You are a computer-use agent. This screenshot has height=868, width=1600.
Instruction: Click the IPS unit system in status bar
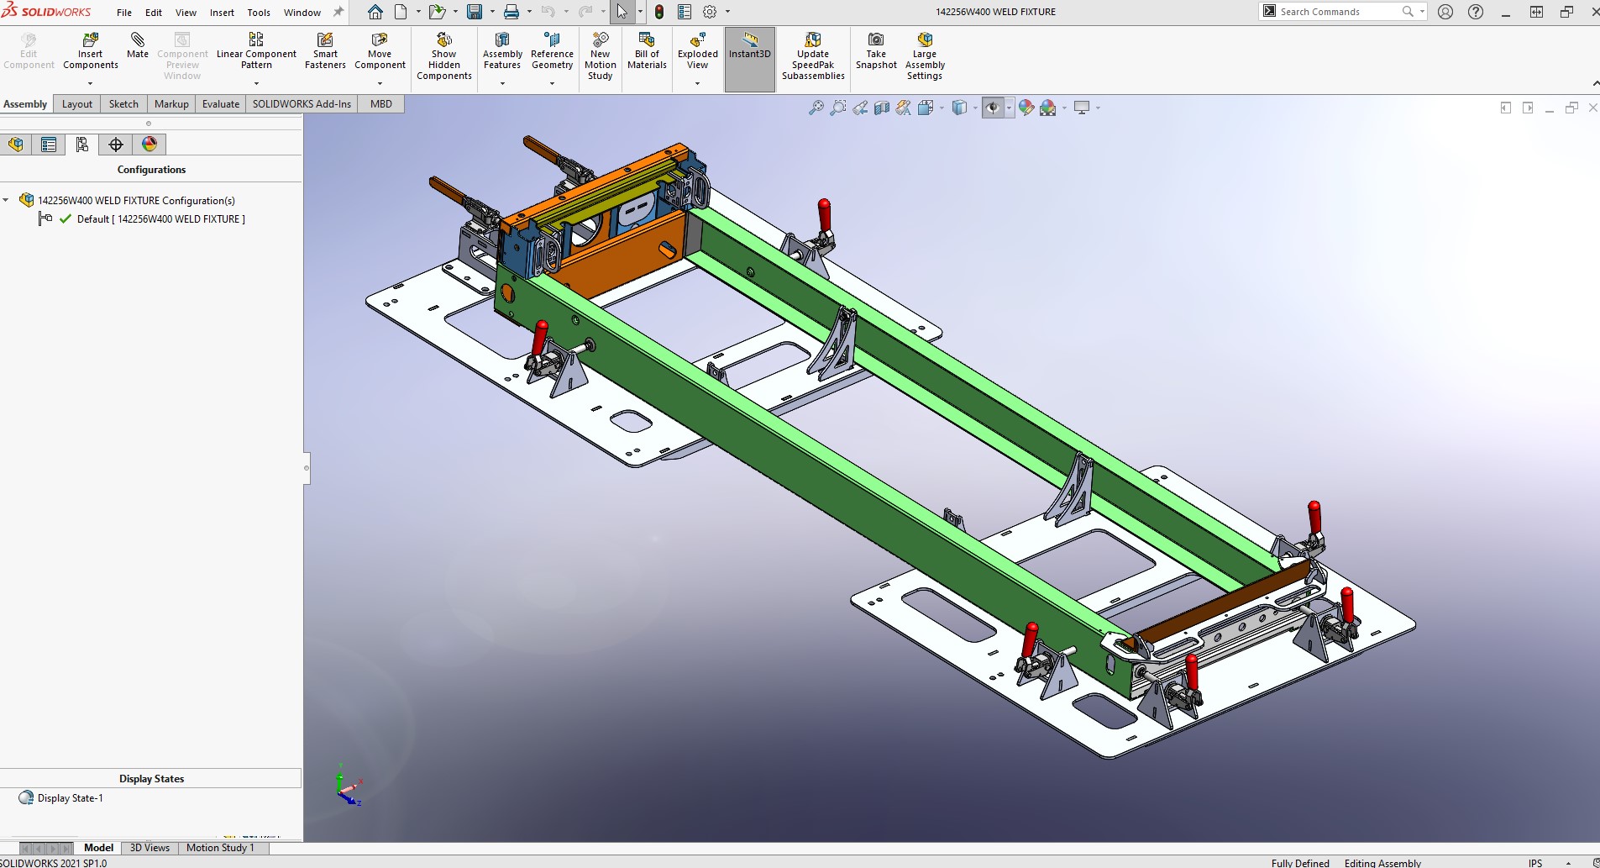(1535, 863)
